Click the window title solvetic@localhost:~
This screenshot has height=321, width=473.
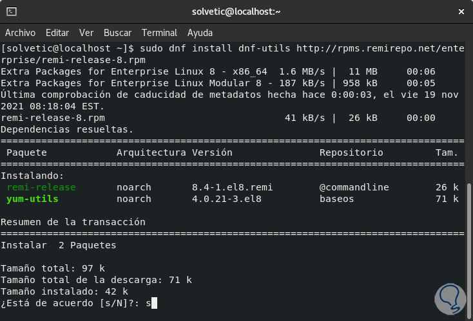click(x=236, y=12)
